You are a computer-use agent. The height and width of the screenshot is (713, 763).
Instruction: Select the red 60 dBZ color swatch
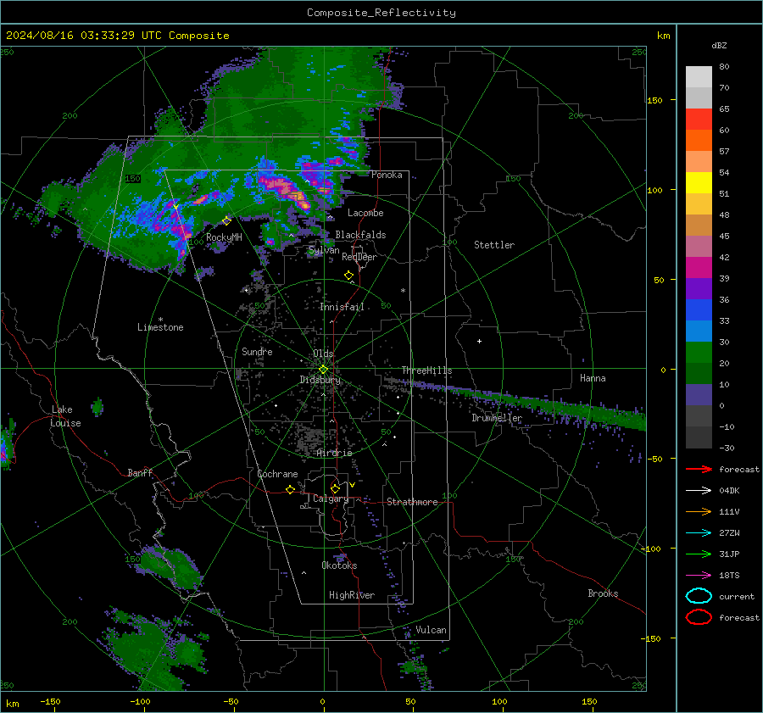click(699, 120)
